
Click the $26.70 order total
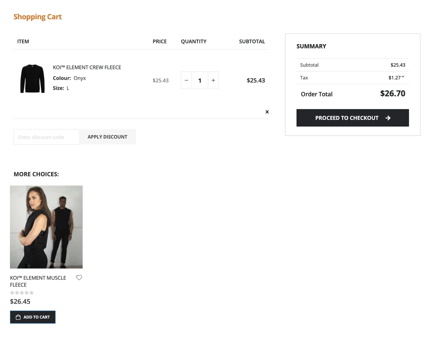tap(393, 94)
